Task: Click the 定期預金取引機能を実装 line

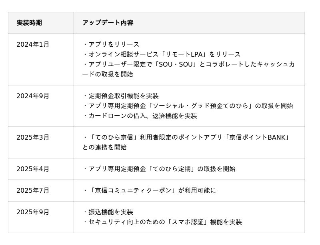Action: pos(121,96)
